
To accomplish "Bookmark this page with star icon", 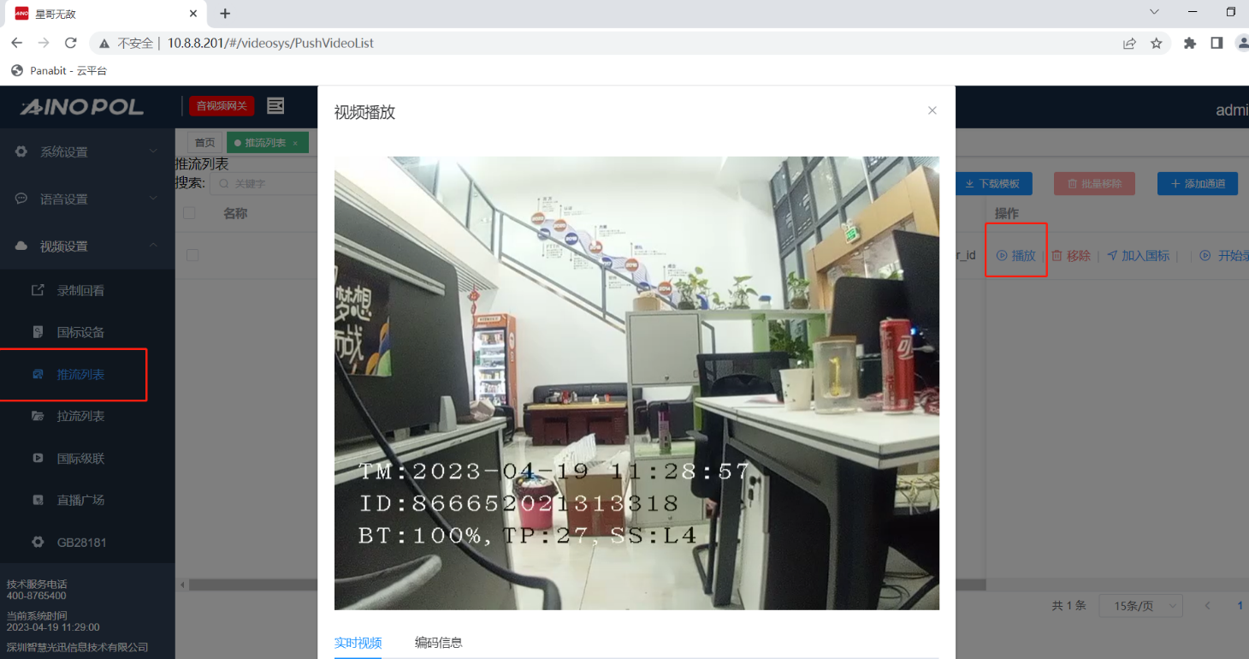I will point(1157,43).
